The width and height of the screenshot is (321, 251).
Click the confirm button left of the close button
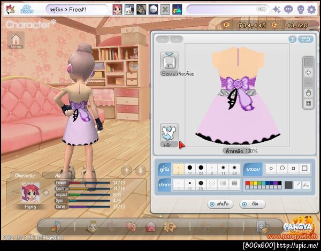(x=220, y=204)
